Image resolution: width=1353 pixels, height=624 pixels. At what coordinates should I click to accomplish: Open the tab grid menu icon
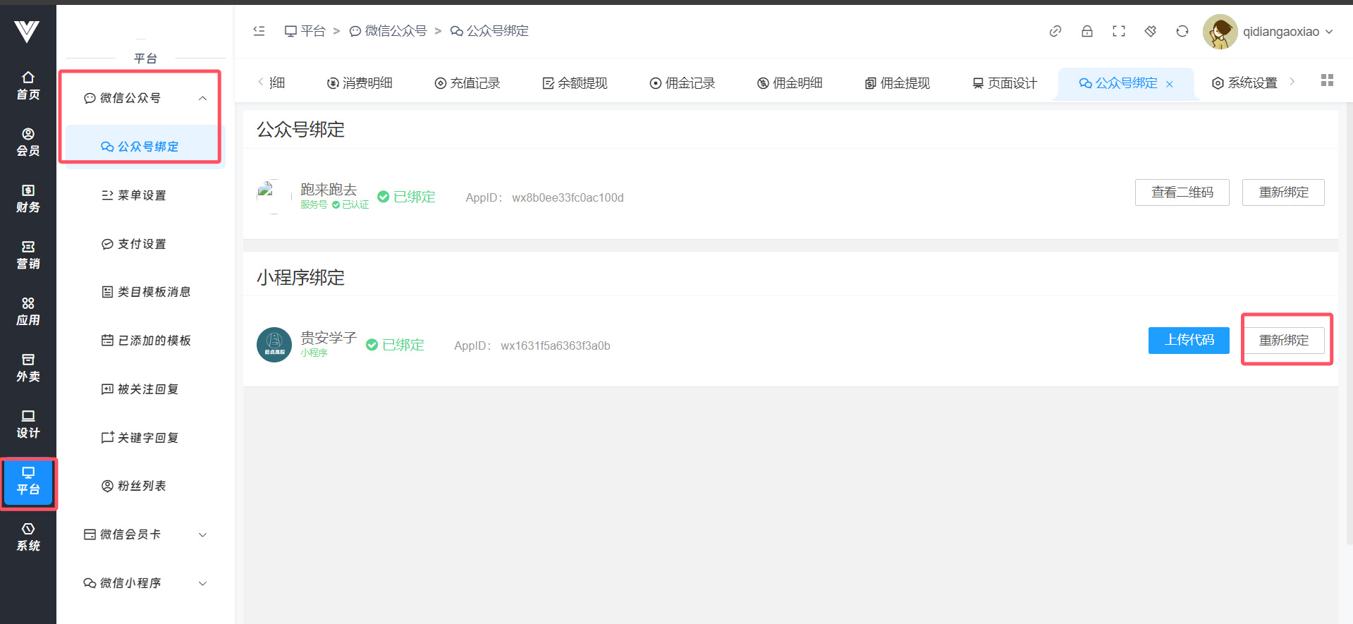[x=1326, y=80]
